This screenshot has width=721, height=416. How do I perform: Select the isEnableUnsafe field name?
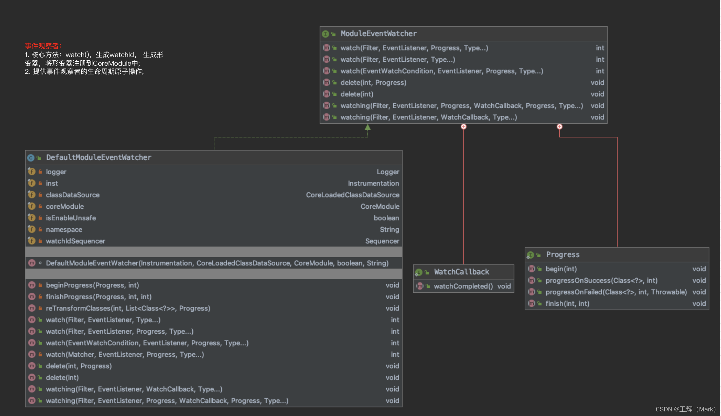pyautogui.click(x=71, y=218)
